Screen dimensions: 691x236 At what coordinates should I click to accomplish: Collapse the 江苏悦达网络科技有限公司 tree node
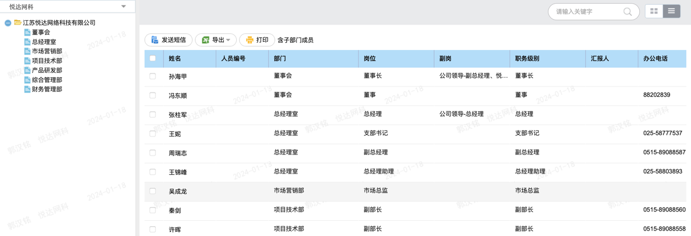[8, 23]
